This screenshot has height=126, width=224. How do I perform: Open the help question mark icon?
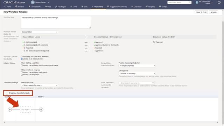[x=219, y=2]
